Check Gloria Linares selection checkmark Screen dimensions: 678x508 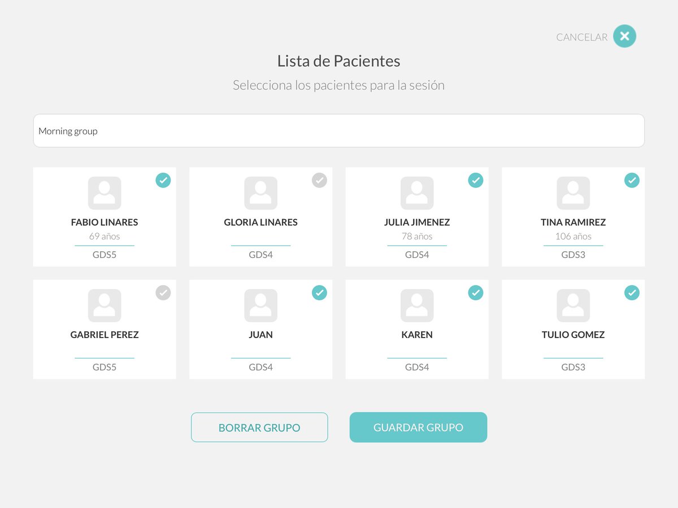coord(319,180)
